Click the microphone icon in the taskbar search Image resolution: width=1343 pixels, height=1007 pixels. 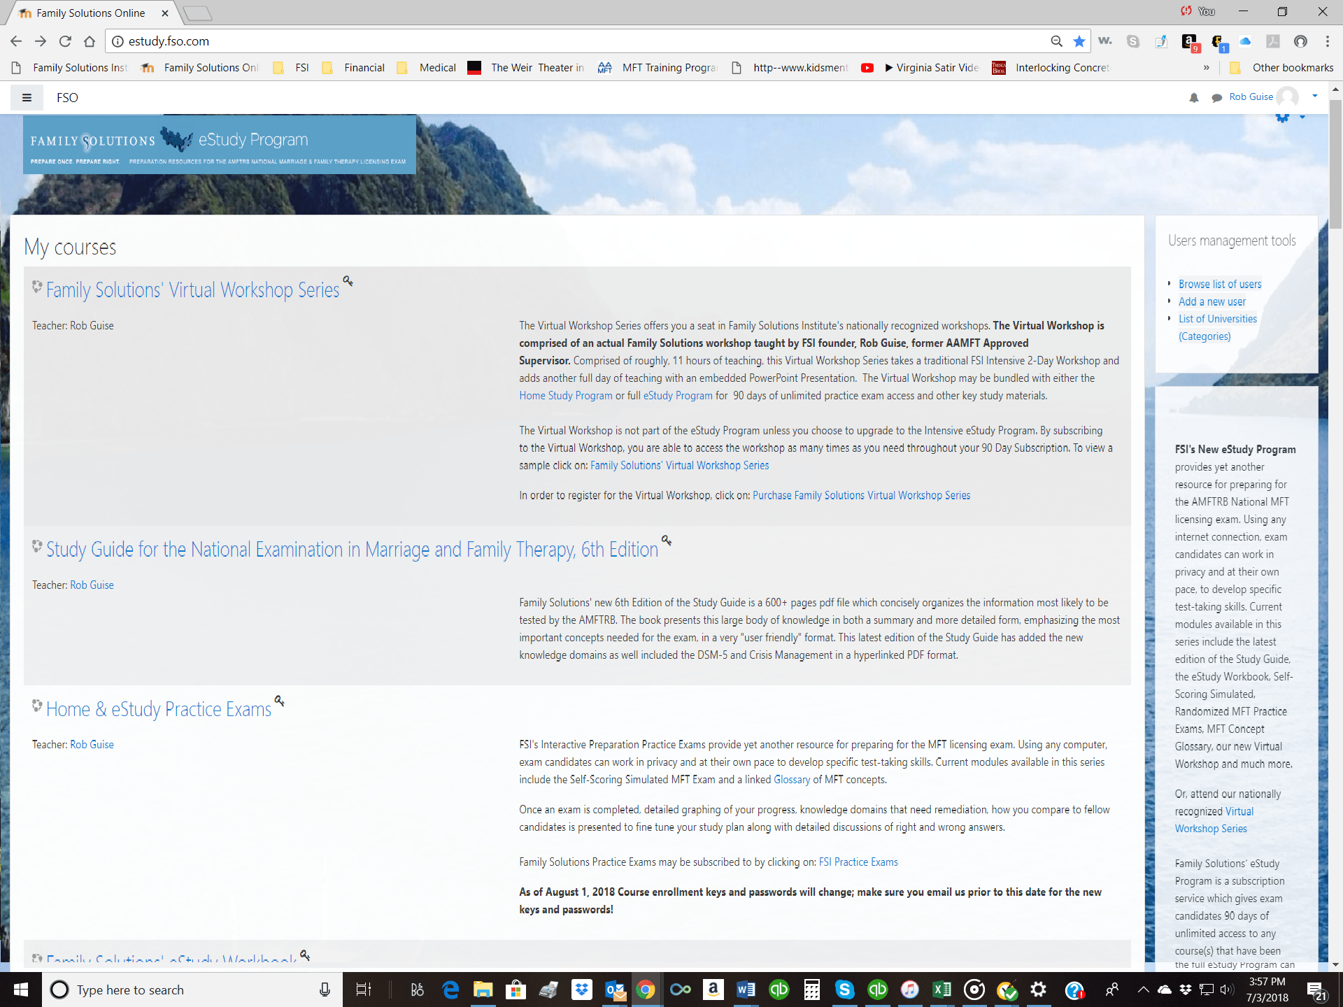point(325,990)
